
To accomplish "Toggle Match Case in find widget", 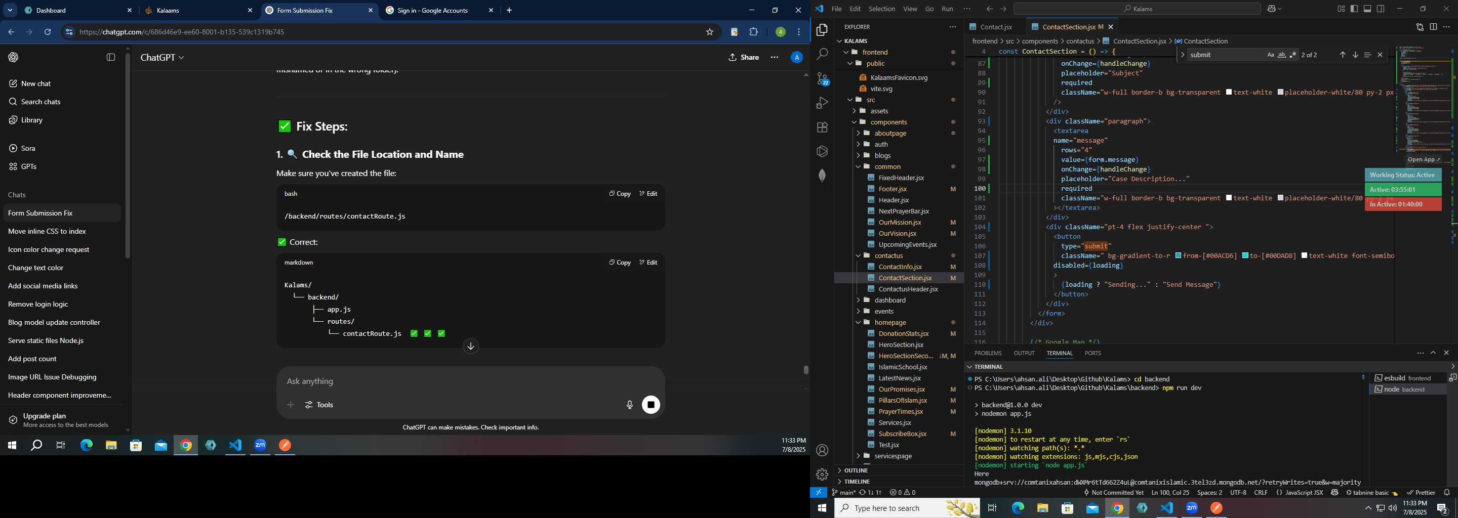I will point(1270,55).
